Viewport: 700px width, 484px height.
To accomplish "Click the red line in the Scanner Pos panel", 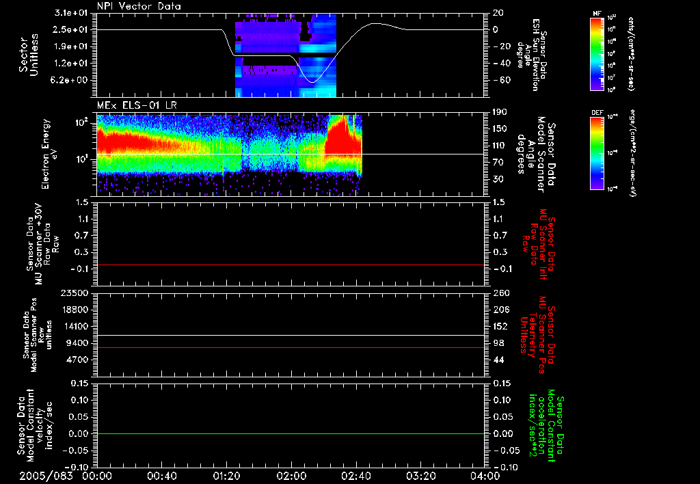I will pyautogui.click(x=291, y=347).
